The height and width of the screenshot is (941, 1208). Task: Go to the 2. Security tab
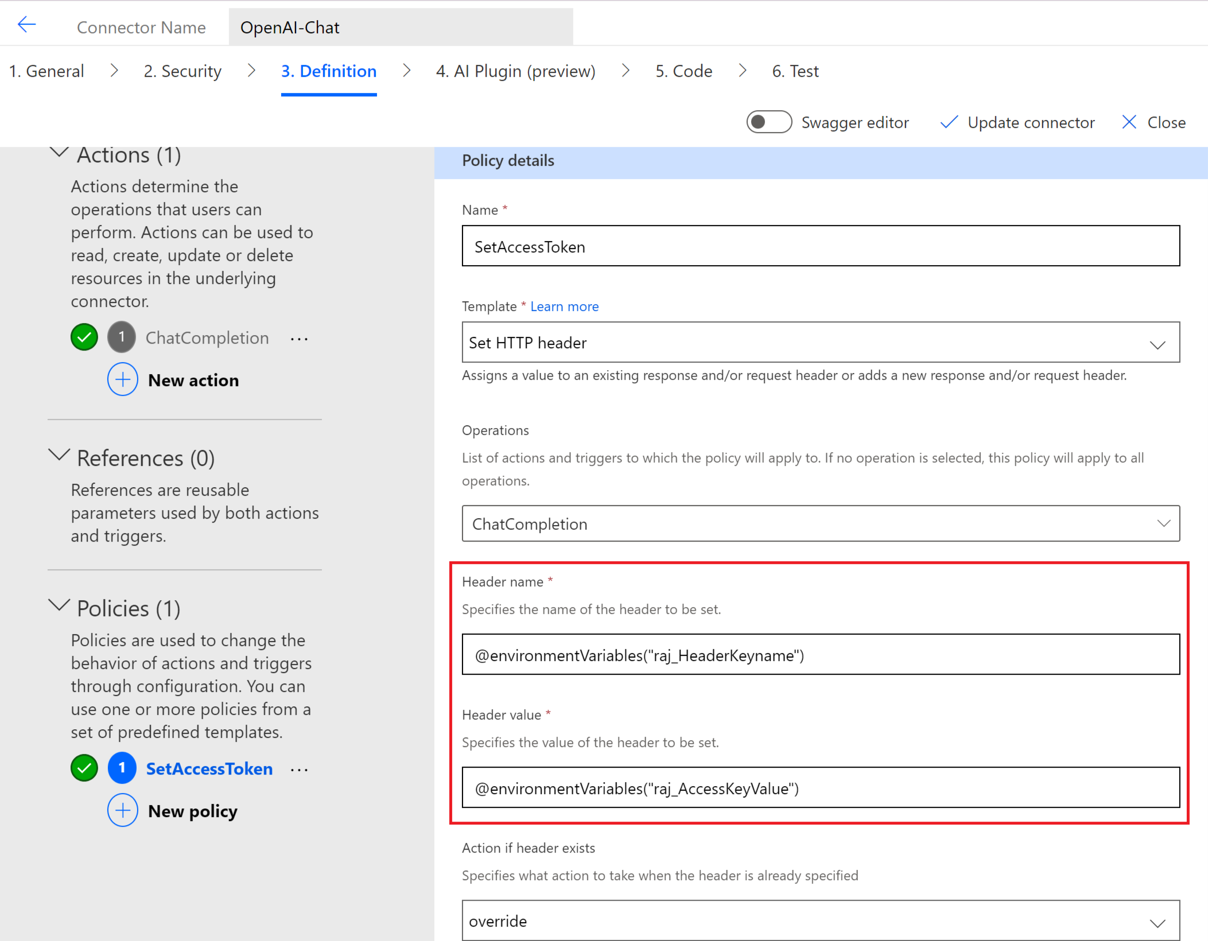(x=182, y=71)
